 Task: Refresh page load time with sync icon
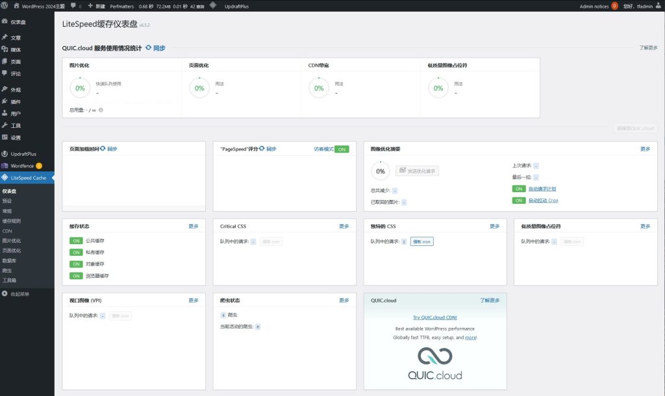[x=103, y=149]
